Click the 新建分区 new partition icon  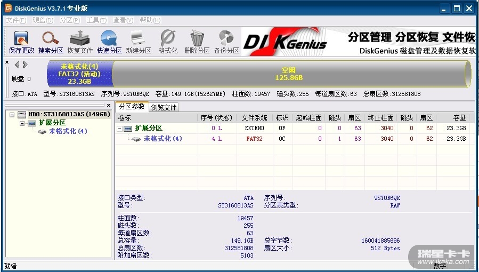pyautogui.click(x=139, y=42)
